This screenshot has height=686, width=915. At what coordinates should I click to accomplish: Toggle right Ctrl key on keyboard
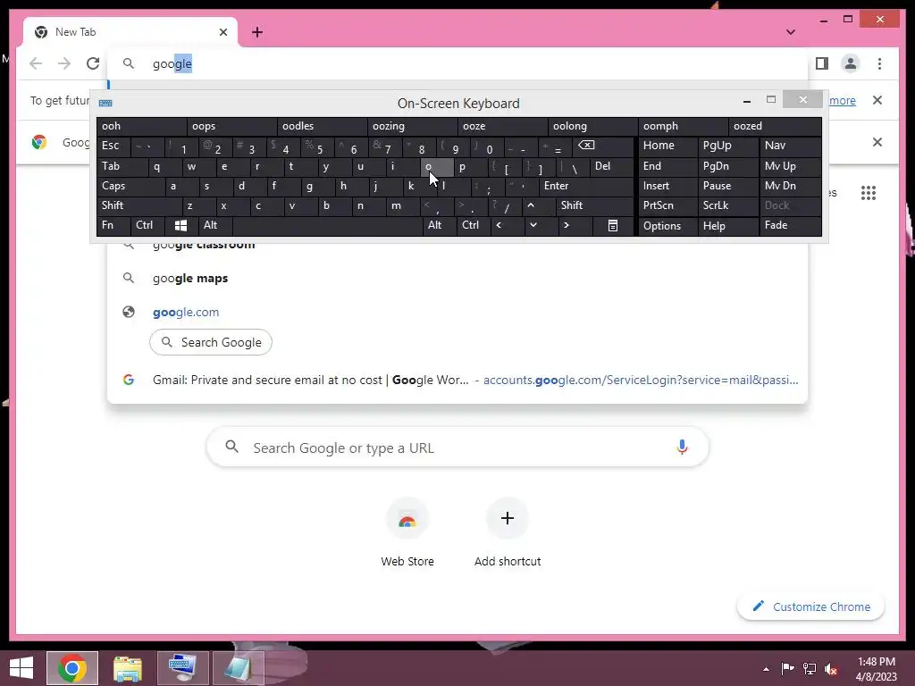[x=474, y=225]
